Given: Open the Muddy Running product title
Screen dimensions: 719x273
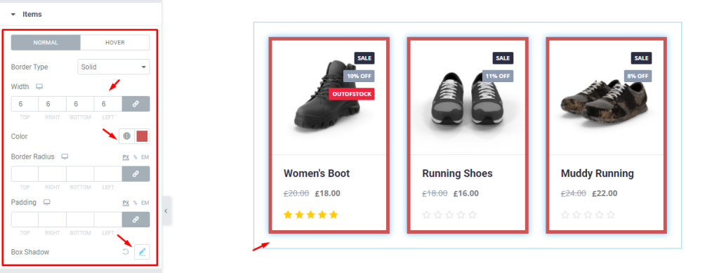Looking at the screenshot, I should click(x=597, y=173).
